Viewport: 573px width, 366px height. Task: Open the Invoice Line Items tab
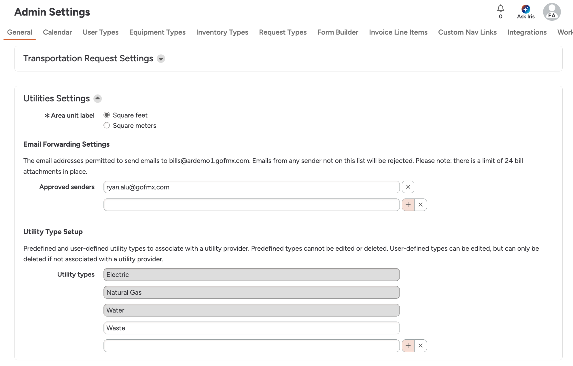[398, 32]
